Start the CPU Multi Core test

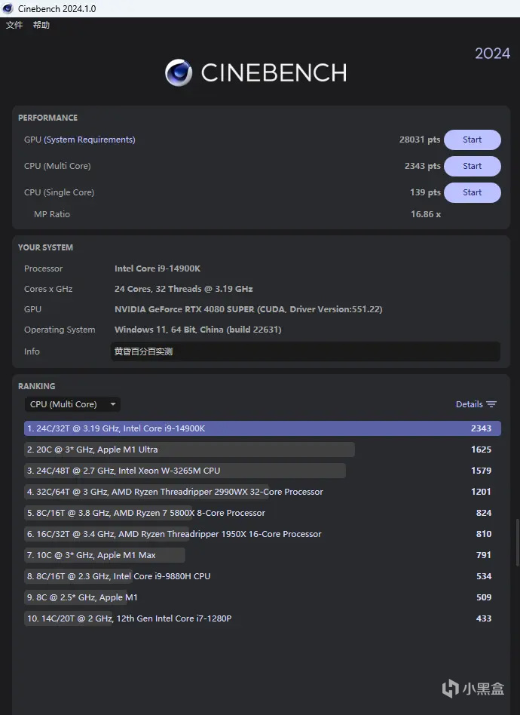point(473,166)
